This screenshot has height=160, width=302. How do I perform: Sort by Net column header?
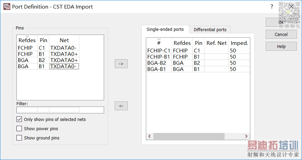[x=64, y=40]
